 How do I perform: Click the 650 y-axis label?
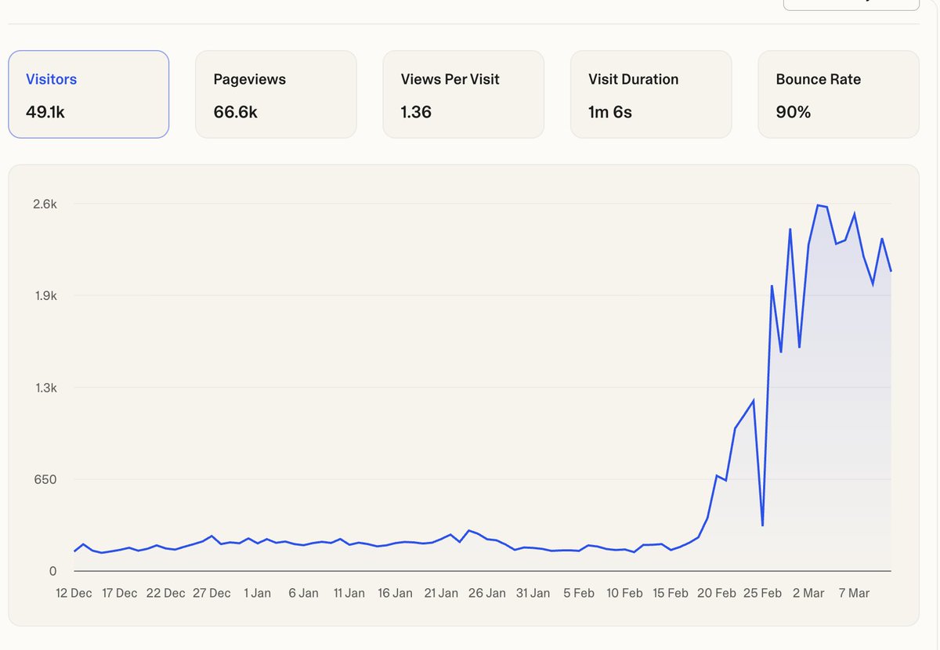47,479
